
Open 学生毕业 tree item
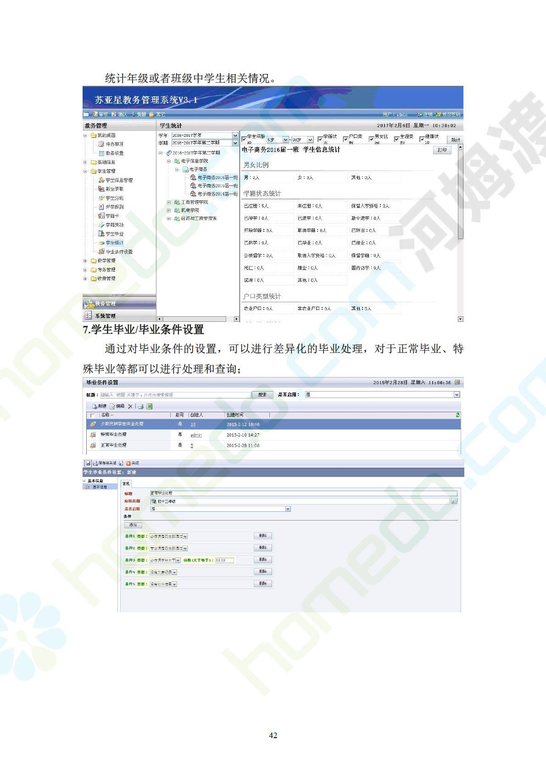[x=111, y=234]
